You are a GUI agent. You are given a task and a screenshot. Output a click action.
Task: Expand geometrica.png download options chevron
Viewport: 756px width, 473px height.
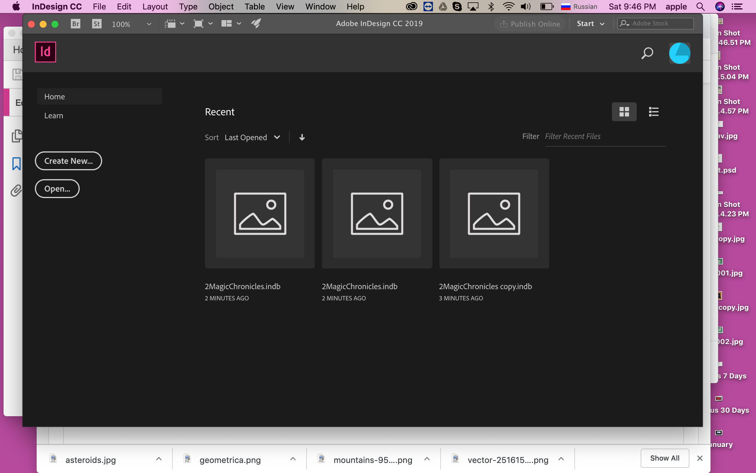coord(293,459)
